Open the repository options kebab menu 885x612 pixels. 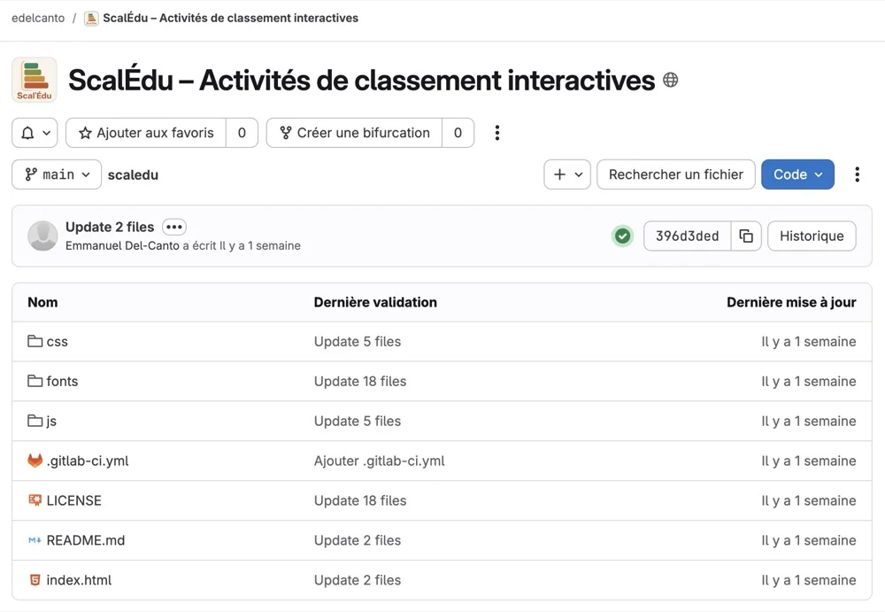click(857, 174)
